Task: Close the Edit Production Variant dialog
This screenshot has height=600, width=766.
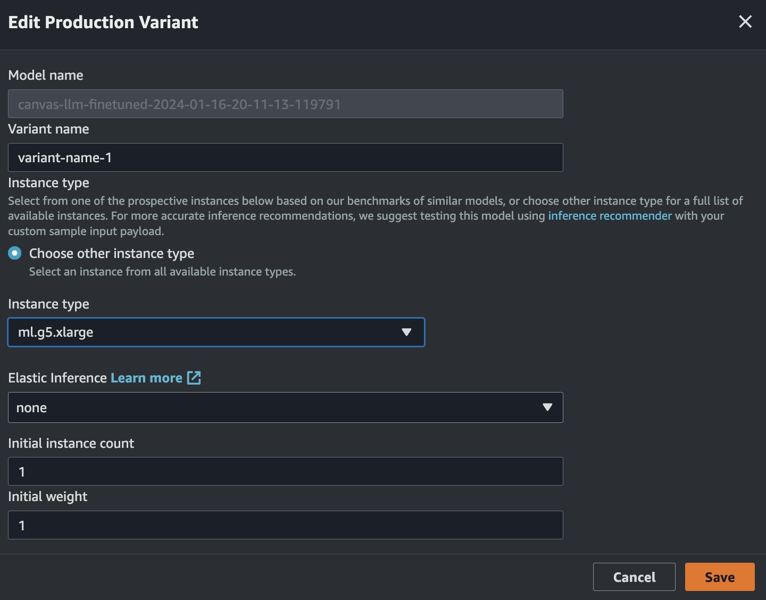Action: 745,22
